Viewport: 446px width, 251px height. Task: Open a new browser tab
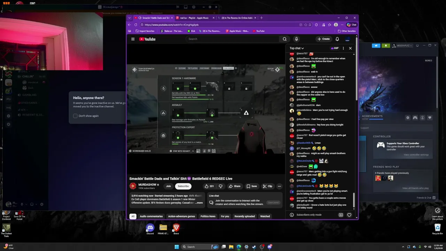tap(261, 18)
